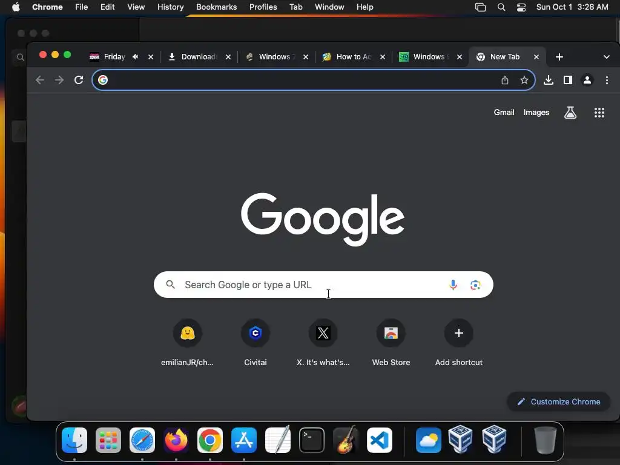Bookmark this tab with the star icon
620x465 pixels.
pos(524,81)
